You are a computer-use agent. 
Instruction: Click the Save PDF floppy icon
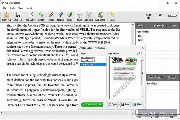[x=18, y=16]
